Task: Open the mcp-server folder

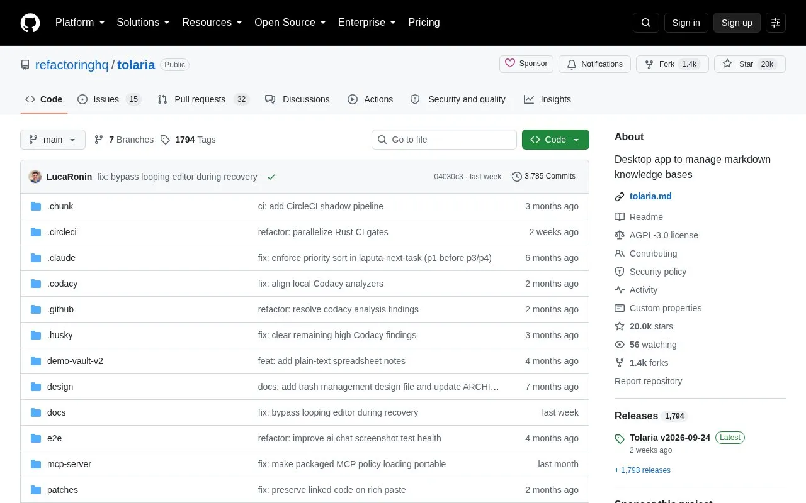Action: pyautogui.click(x=69, y=464)
